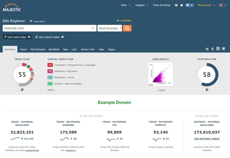Switch to the Ref Domains tab
Viewport: 230px width, 158px height.
[x=38, y=49]
